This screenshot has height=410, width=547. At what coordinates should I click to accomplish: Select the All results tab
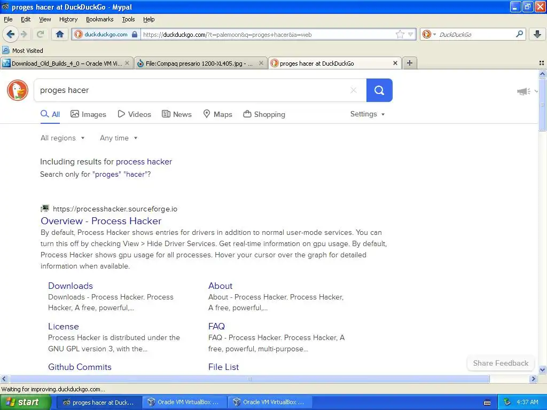point(50,114)
